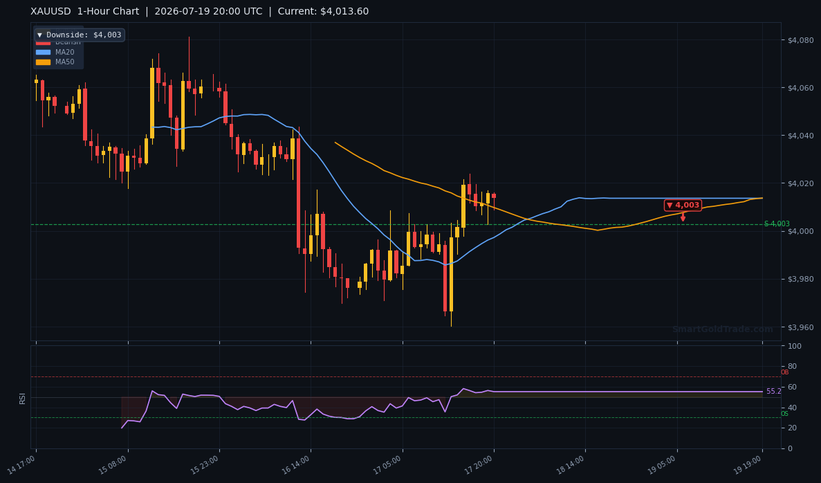Click the 15 08:00 time axis label
This screenshot has width=821, height=483.
coord(113,465)
